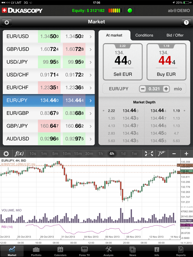Expand EUR/JPY row chevron

coord(90,101)
